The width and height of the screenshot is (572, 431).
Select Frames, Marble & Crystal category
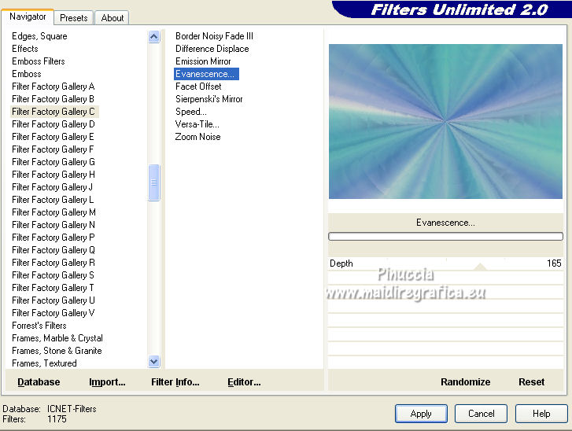click(x=57, y=338)
